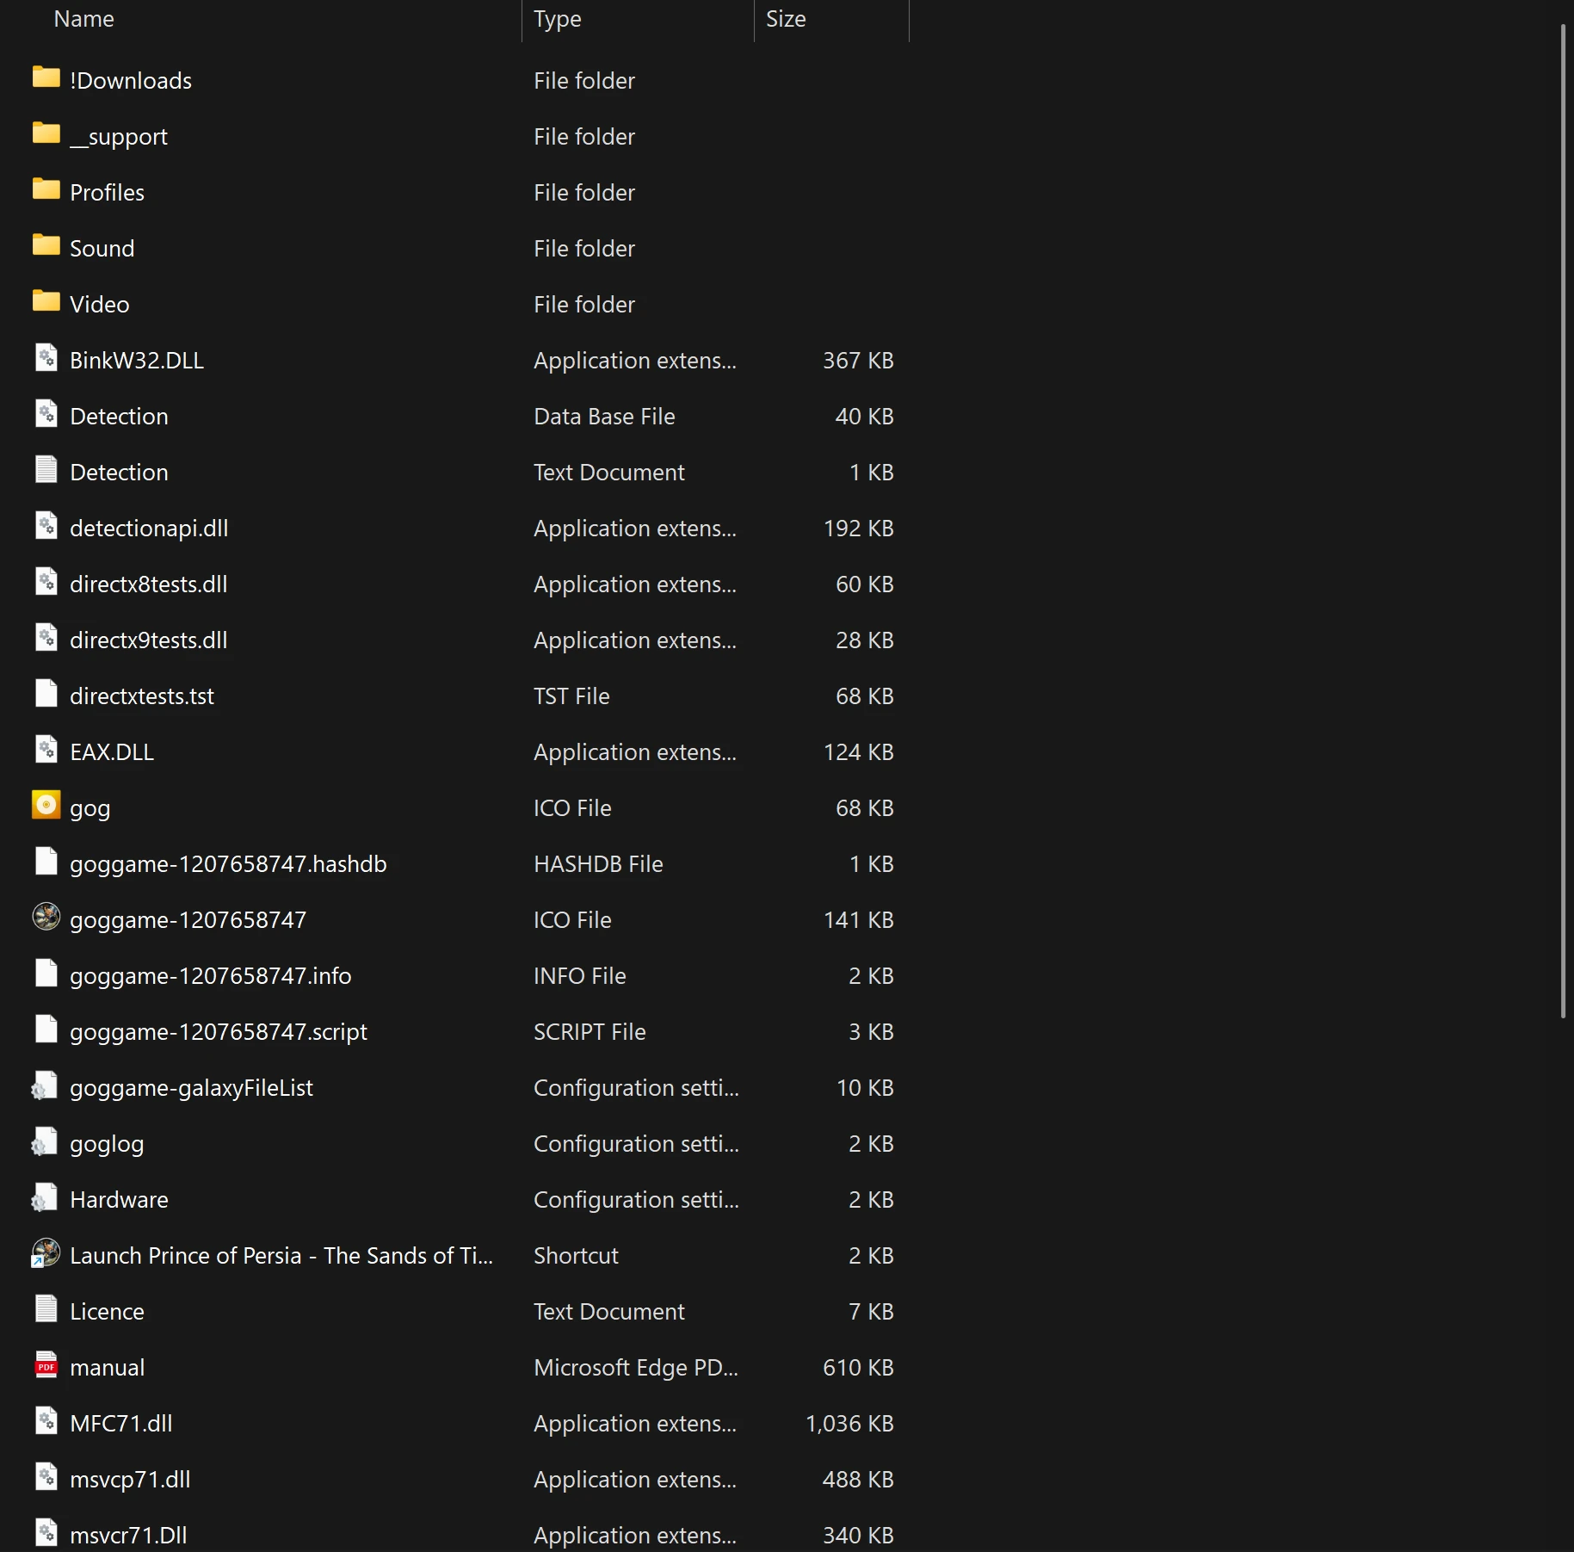Image resolution: width=1574 pixels, height=1552 pixels.
Task: Sort by the Name column header
Action: (x=83, y=19)
